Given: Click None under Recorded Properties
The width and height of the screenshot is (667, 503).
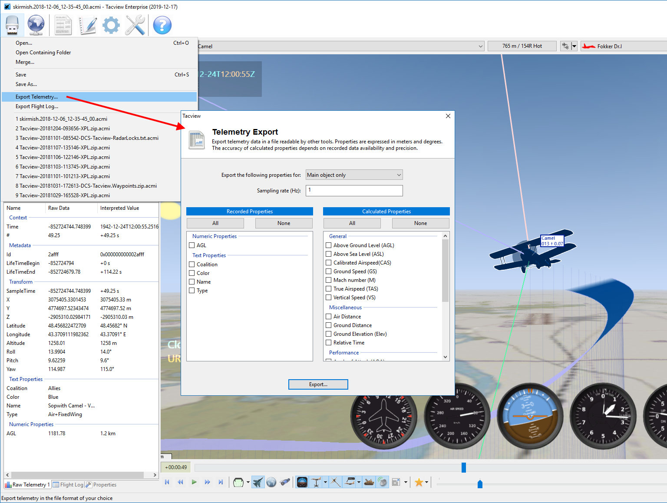Looking at the screenshot, I should [x=284, y=223].
